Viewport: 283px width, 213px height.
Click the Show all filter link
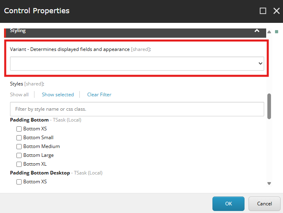(19, 95)
